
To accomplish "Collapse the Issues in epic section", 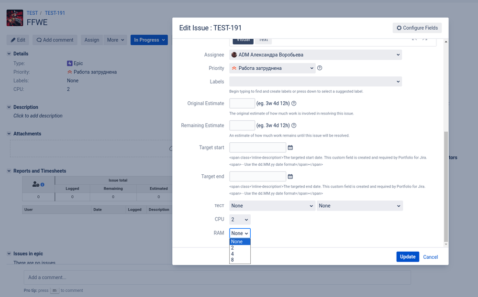I will click(x=9, y=254).
